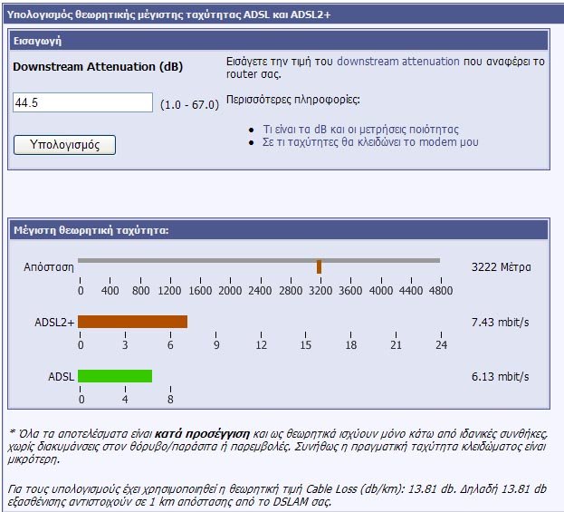Open link Σε τι ταχύτητες θα κλειδώνει το modem μου
The width and height of the screenshot is (564, 512).
click(x=370, y=142)
